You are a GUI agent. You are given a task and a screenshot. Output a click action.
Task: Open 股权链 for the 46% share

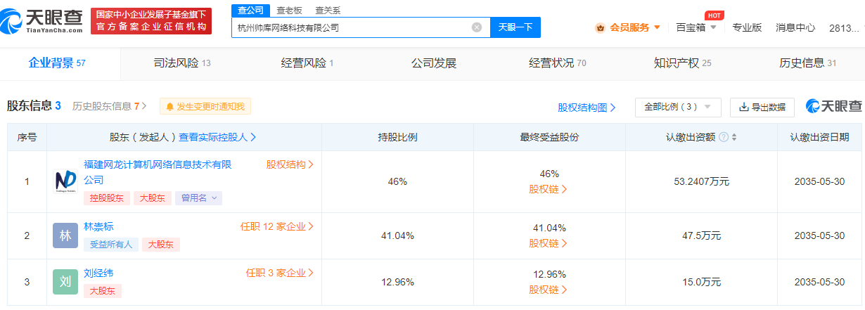tap(549, 189)
